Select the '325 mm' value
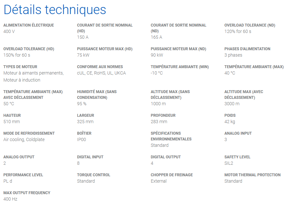Image resolution: width=289 pixels, height=206 pixels. coord(85,122)
